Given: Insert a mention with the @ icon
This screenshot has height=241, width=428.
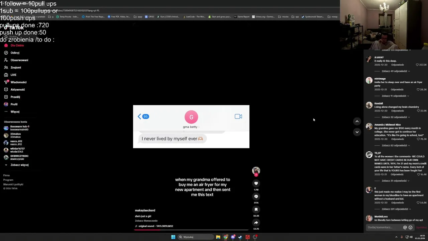Looking at the screenshot, I should tap(405, 228).
